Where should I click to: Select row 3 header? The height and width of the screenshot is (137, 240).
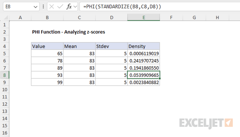(4, 39)
